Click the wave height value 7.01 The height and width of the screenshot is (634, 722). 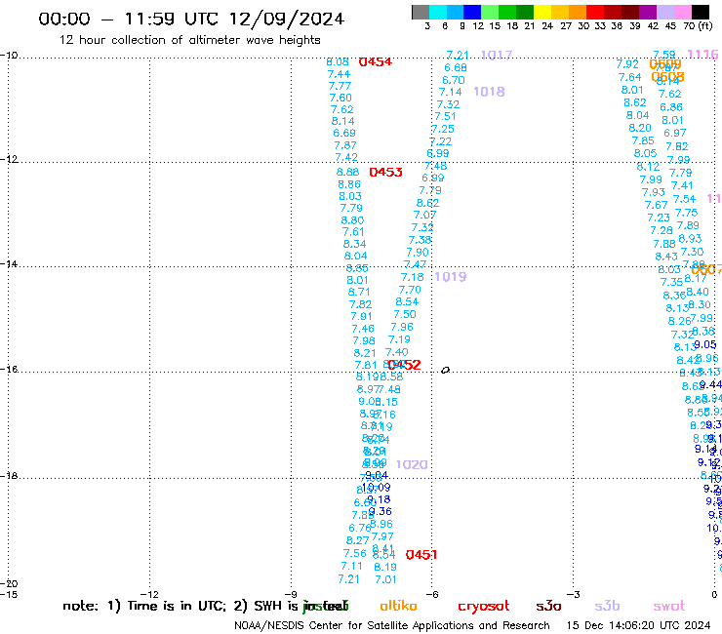point(385,579)
